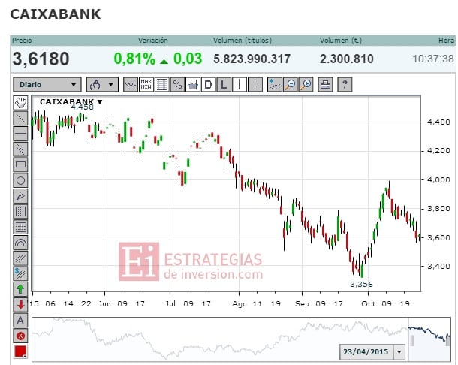The height and width of the screenshot is (365, 458).
Task: Select the arcs drawing tool
Action: point(20,243)
